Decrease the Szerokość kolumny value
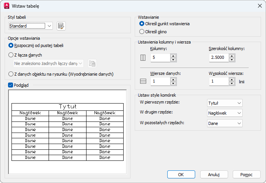Screen dimensions: 266x183 click(232, 60)
